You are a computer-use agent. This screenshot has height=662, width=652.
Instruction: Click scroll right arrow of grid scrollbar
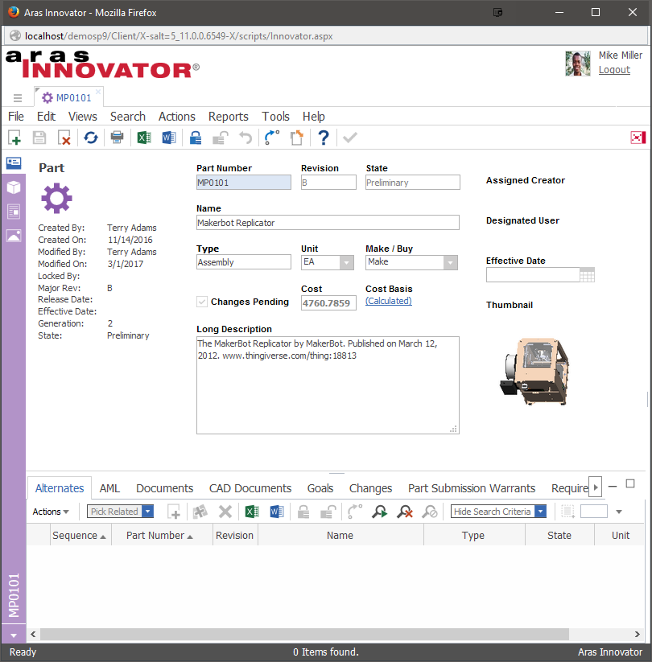coord(638,634)
